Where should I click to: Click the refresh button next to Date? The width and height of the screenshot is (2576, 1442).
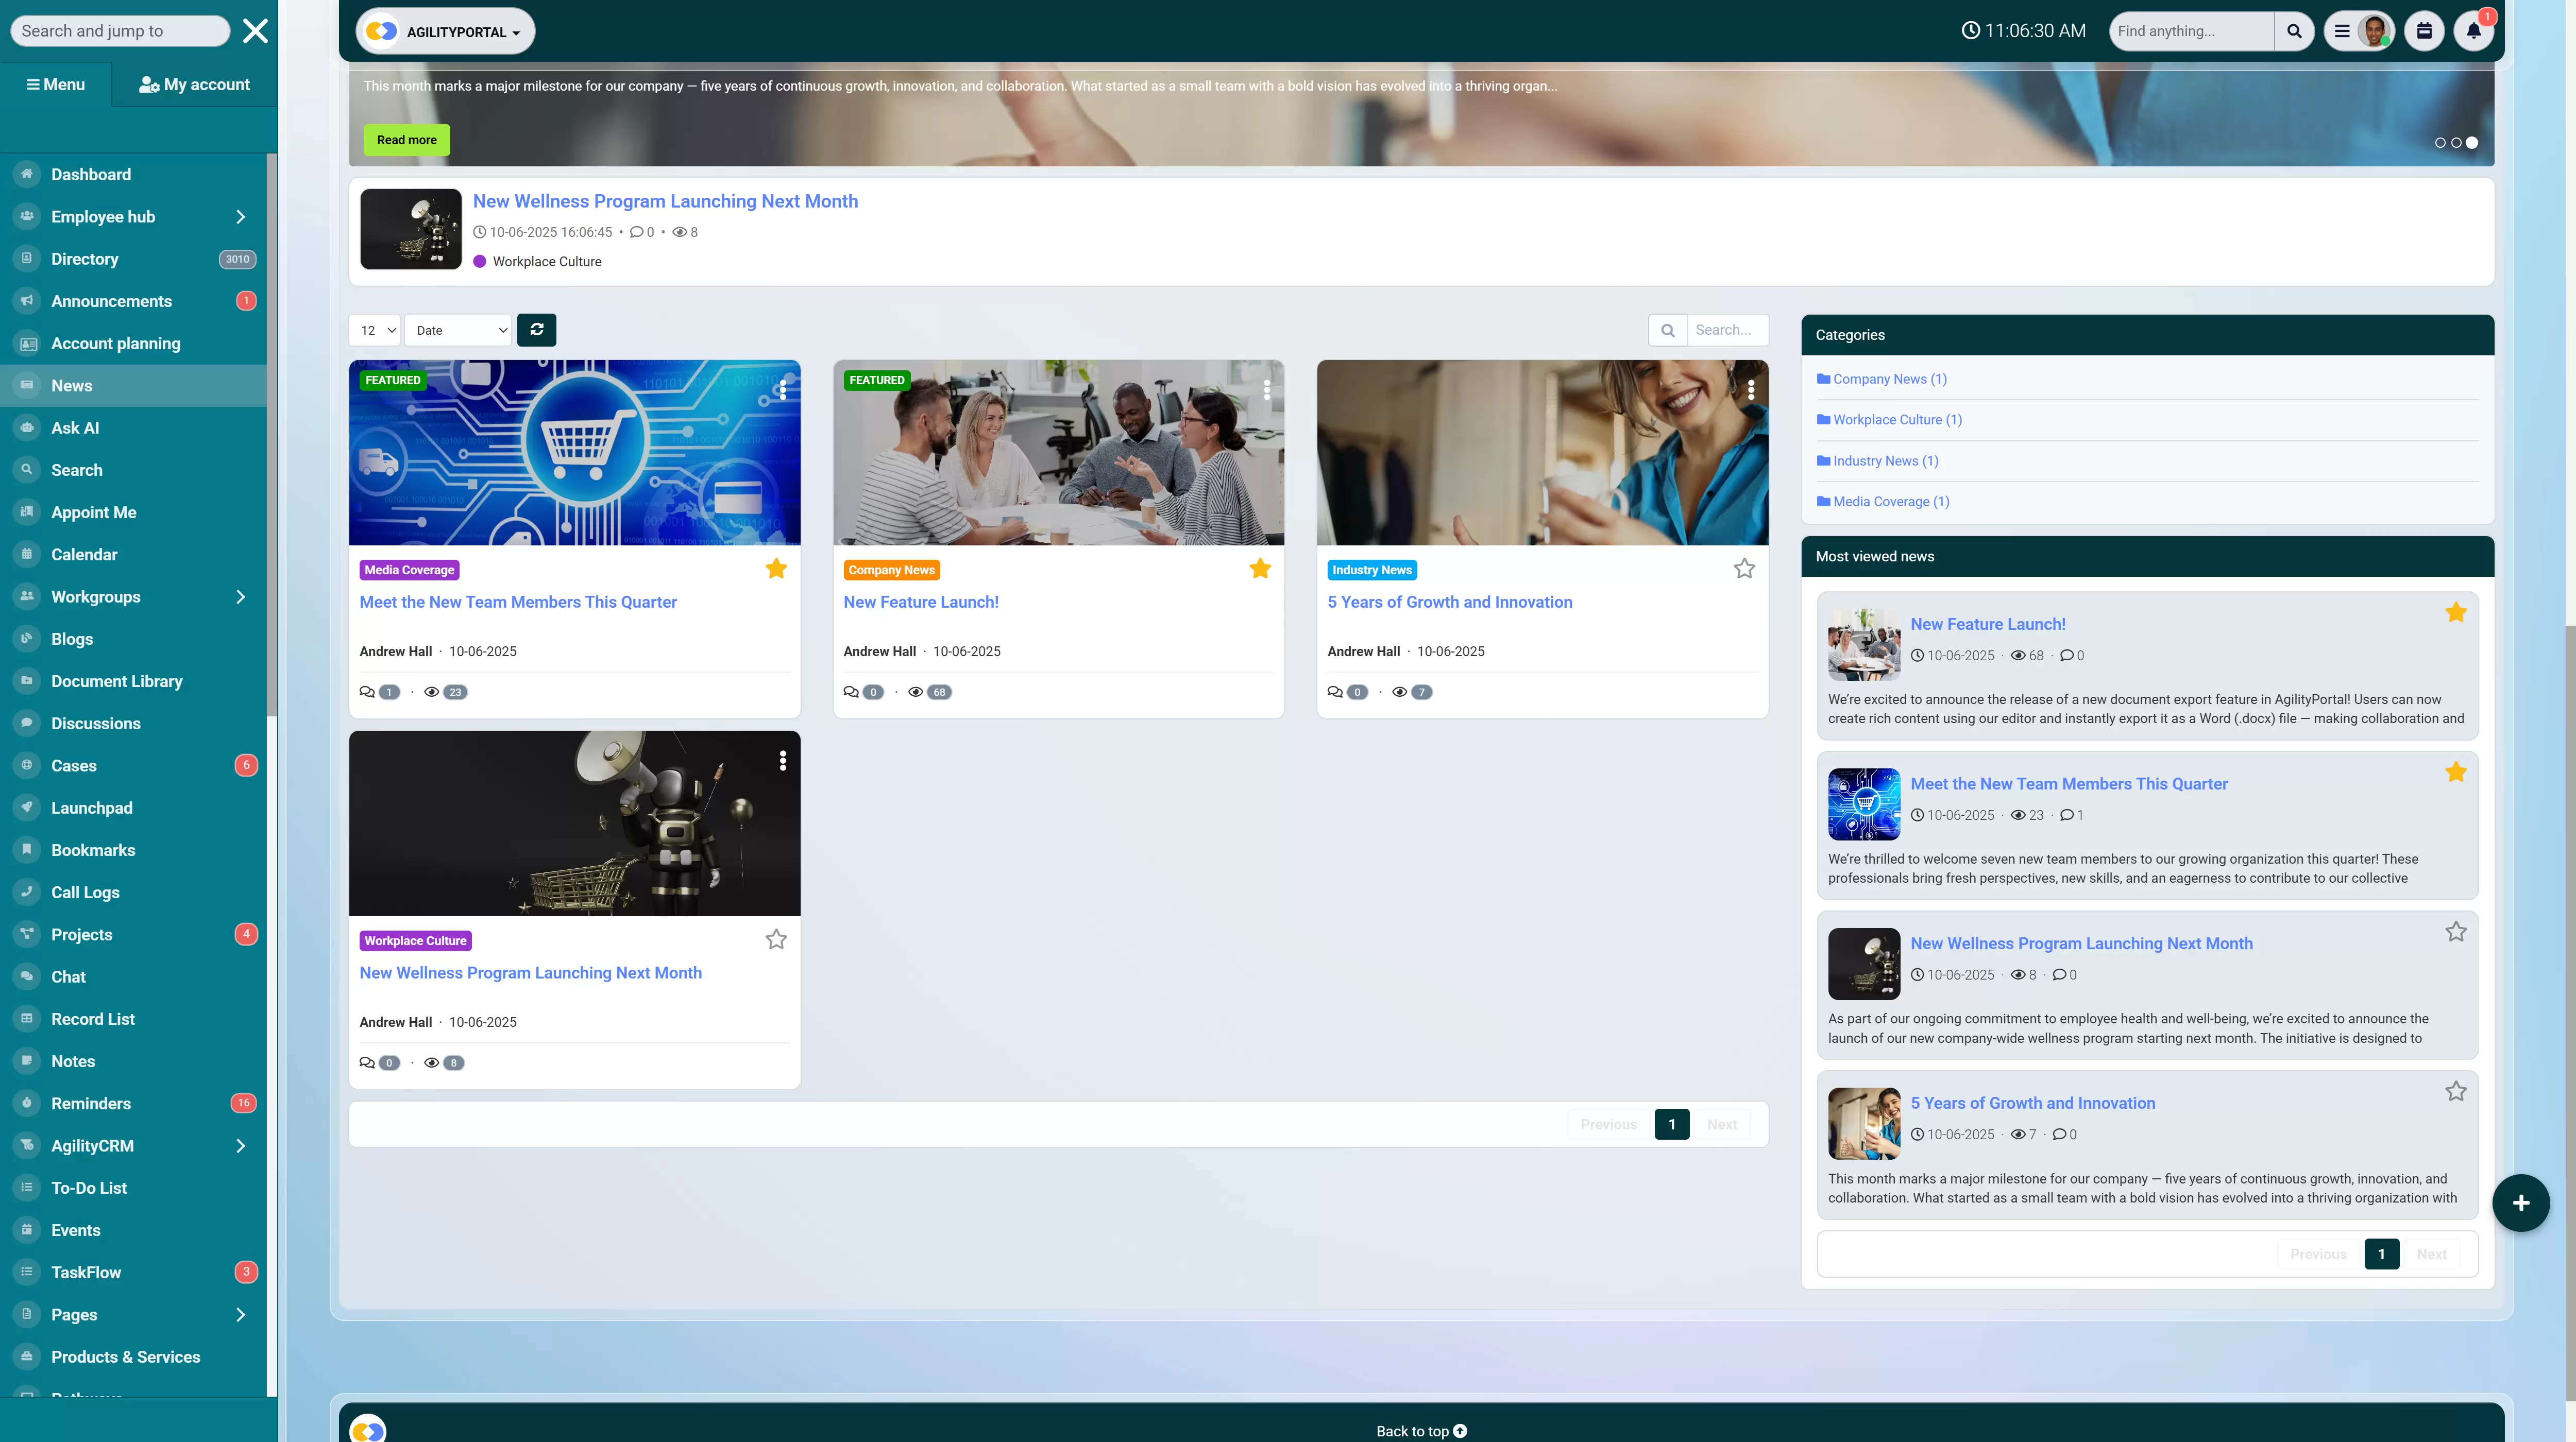coord(536,330)
